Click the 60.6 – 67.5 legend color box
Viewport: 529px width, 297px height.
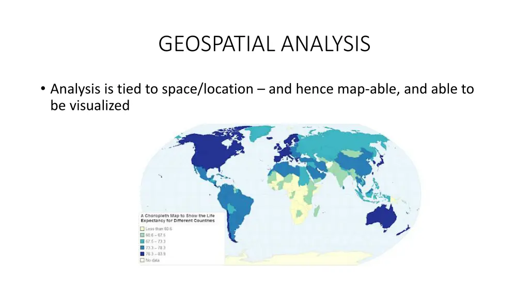click(x=143, y=235)
